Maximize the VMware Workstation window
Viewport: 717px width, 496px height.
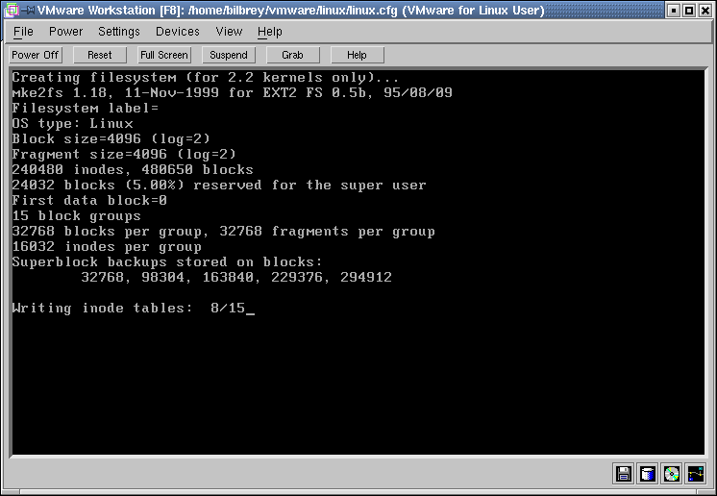point(689,11)
